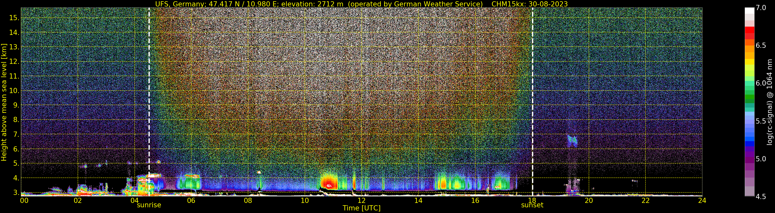Click the green cloud layer near 06 UTC

pos(189,182)
